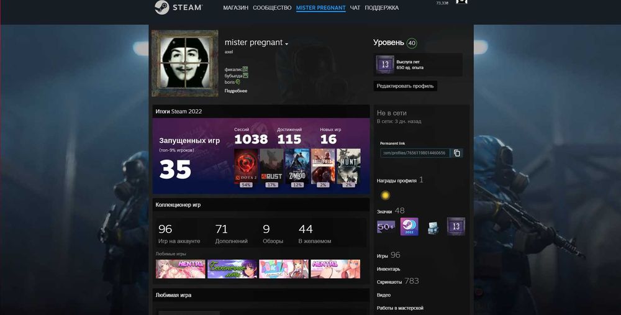Open the framed profile avatar picture

point(185,63)
